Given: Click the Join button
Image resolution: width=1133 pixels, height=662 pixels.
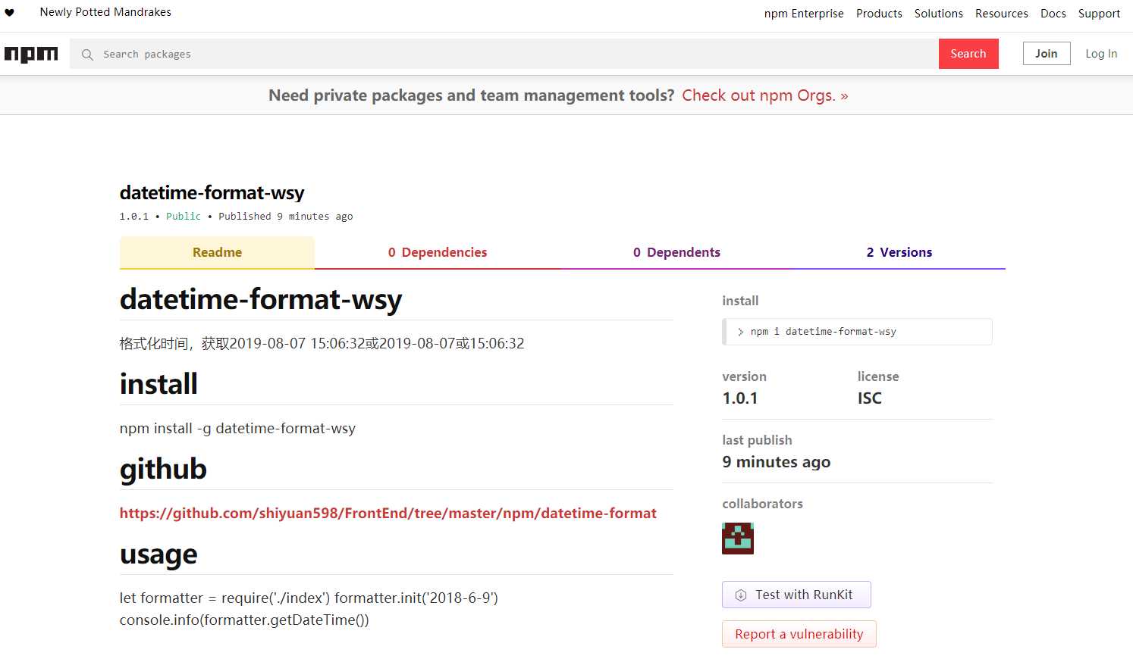Looking at the screenshot, I should click(x=1047, y=54).
